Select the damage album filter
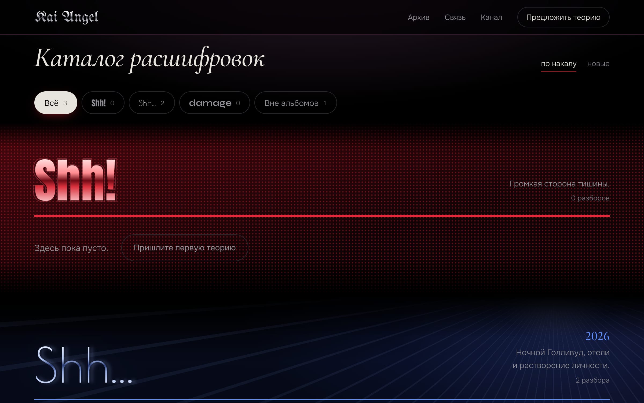644x403 pixels. [x=215, y=103]
